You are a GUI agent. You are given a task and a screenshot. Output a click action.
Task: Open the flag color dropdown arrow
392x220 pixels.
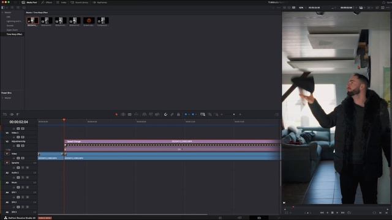pyautogui.click(x=189, y=114)
